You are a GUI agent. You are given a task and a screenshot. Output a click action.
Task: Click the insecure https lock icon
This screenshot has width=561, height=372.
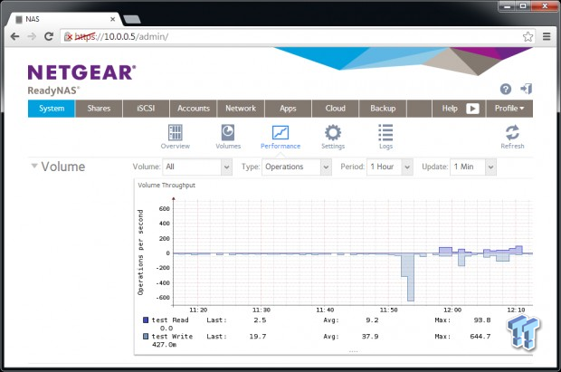pos(68,36)
